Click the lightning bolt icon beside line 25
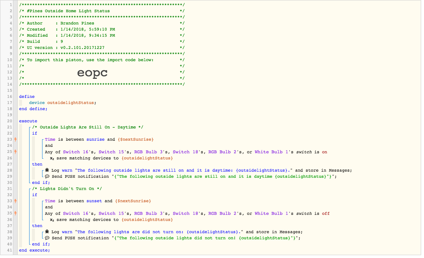 click(15, 152)
